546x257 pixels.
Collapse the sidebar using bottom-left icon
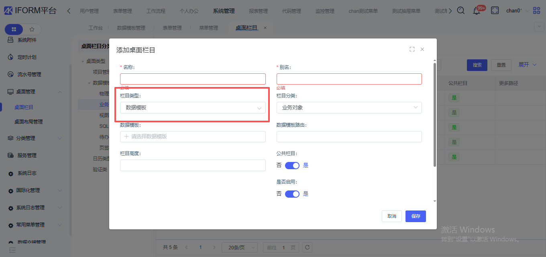pyautogui.click(x=12, y=250)
